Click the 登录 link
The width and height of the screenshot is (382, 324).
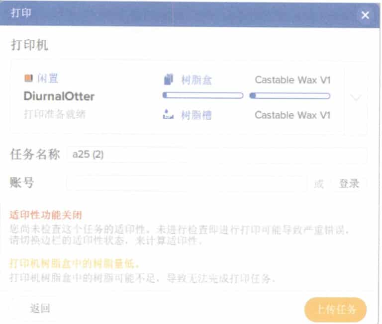click(349, 183)
